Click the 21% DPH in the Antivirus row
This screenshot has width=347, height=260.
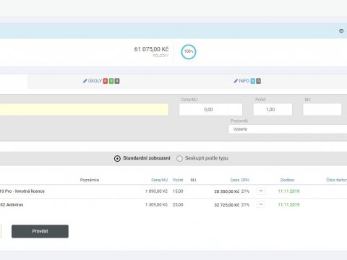click(x=245, y=204)
